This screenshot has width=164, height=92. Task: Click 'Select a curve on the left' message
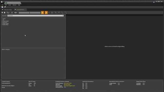click(115, 47)
